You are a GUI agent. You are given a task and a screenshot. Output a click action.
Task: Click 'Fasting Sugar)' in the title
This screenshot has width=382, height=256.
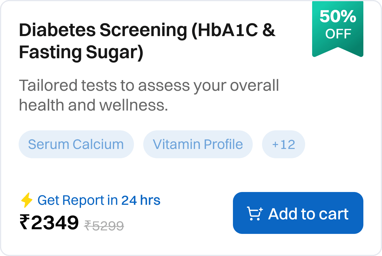click(x=81, y=52)
